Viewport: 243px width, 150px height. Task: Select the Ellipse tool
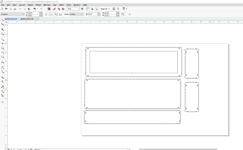pos(2,52)
